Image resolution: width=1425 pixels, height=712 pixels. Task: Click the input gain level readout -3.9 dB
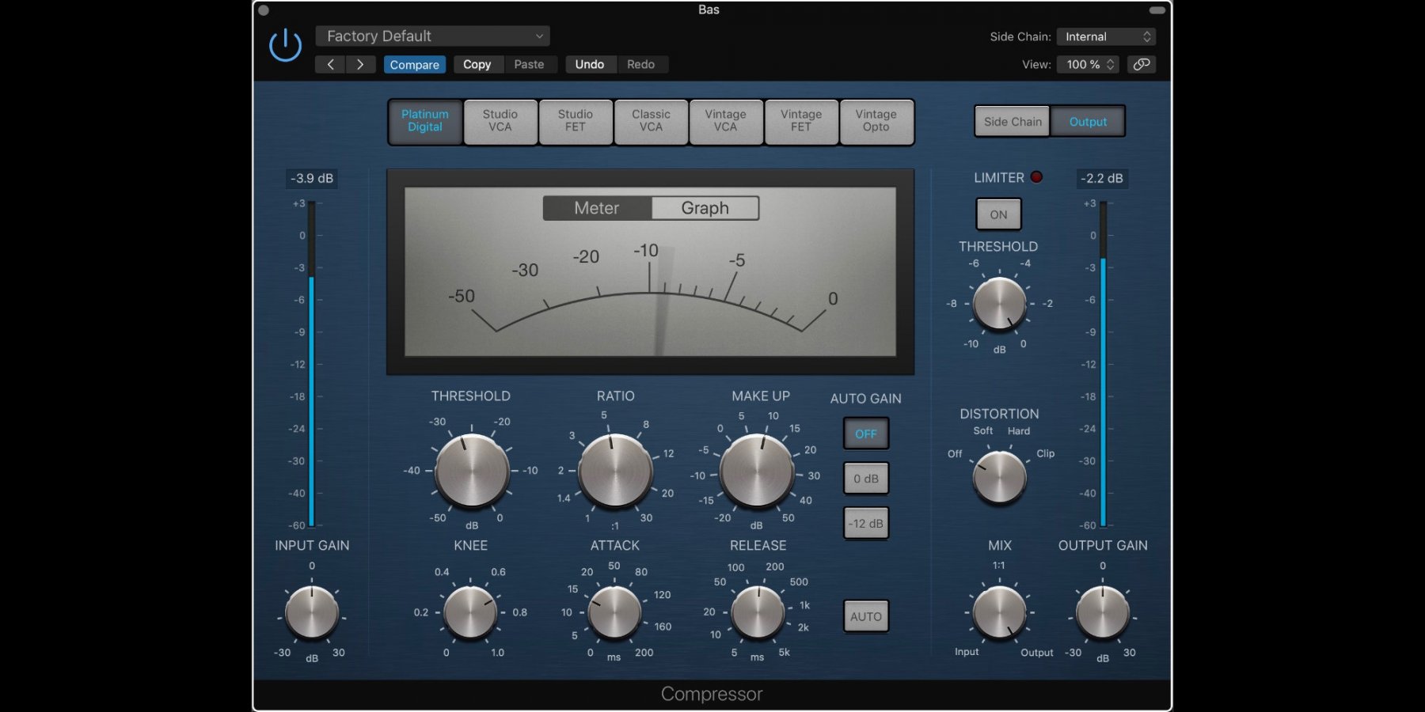pyautogui.click(x=311, y=179)
